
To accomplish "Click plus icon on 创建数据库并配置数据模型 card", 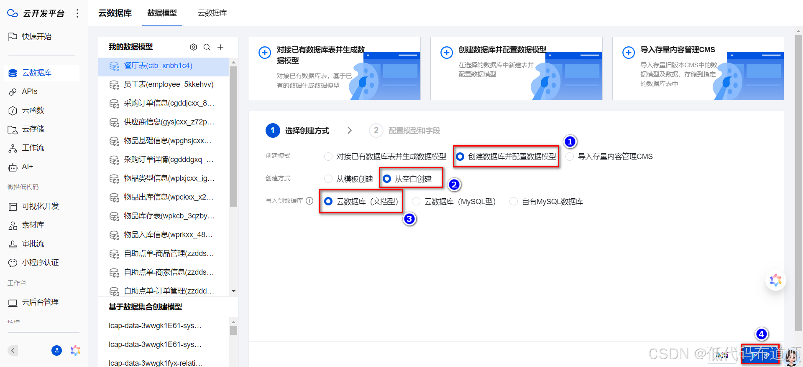I will [x=447, y=53].
